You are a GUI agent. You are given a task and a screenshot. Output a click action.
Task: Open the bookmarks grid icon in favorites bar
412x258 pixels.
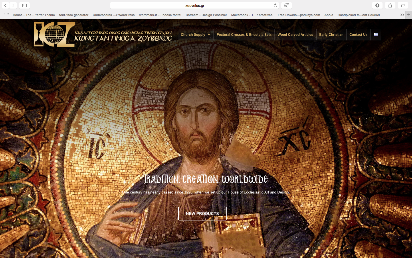(x=7, y=15)
